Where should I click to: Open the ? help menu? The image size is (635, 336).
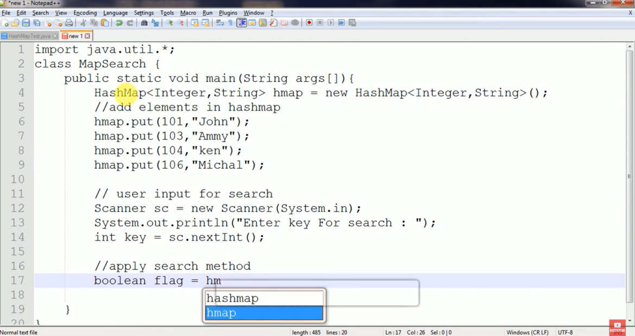(272, 12)
